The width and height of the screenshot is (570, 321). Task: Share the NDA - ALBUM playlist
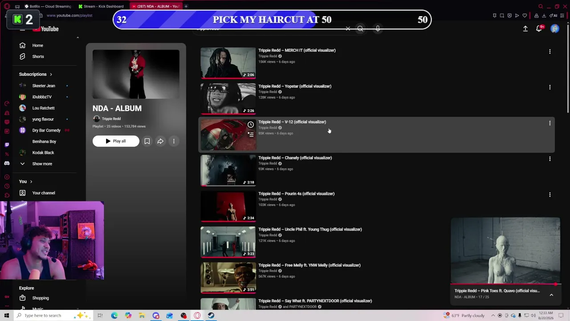(160, 141)
